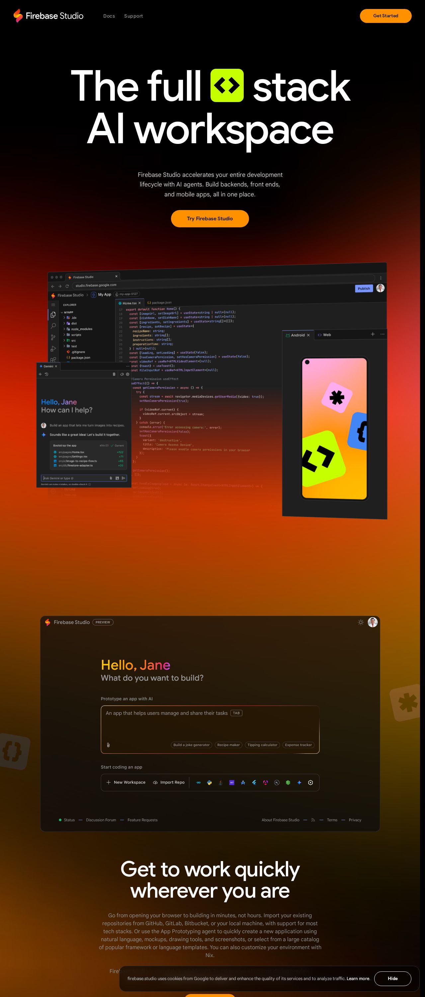Click the trash icon in Gemini panel
This screenshot has height=997, width=425.
pyautogui.click(x=114, y=374)
